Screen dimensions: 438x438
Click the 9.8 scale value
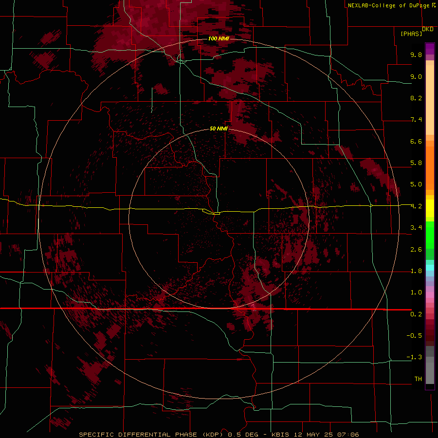tap(416, 55)
